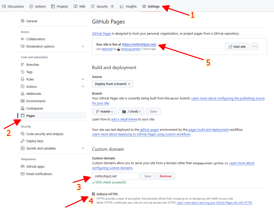Screen dimensions: 274x212
Task: Open the Deploy from a branch dropdown
Action: [x=112, y=84]
